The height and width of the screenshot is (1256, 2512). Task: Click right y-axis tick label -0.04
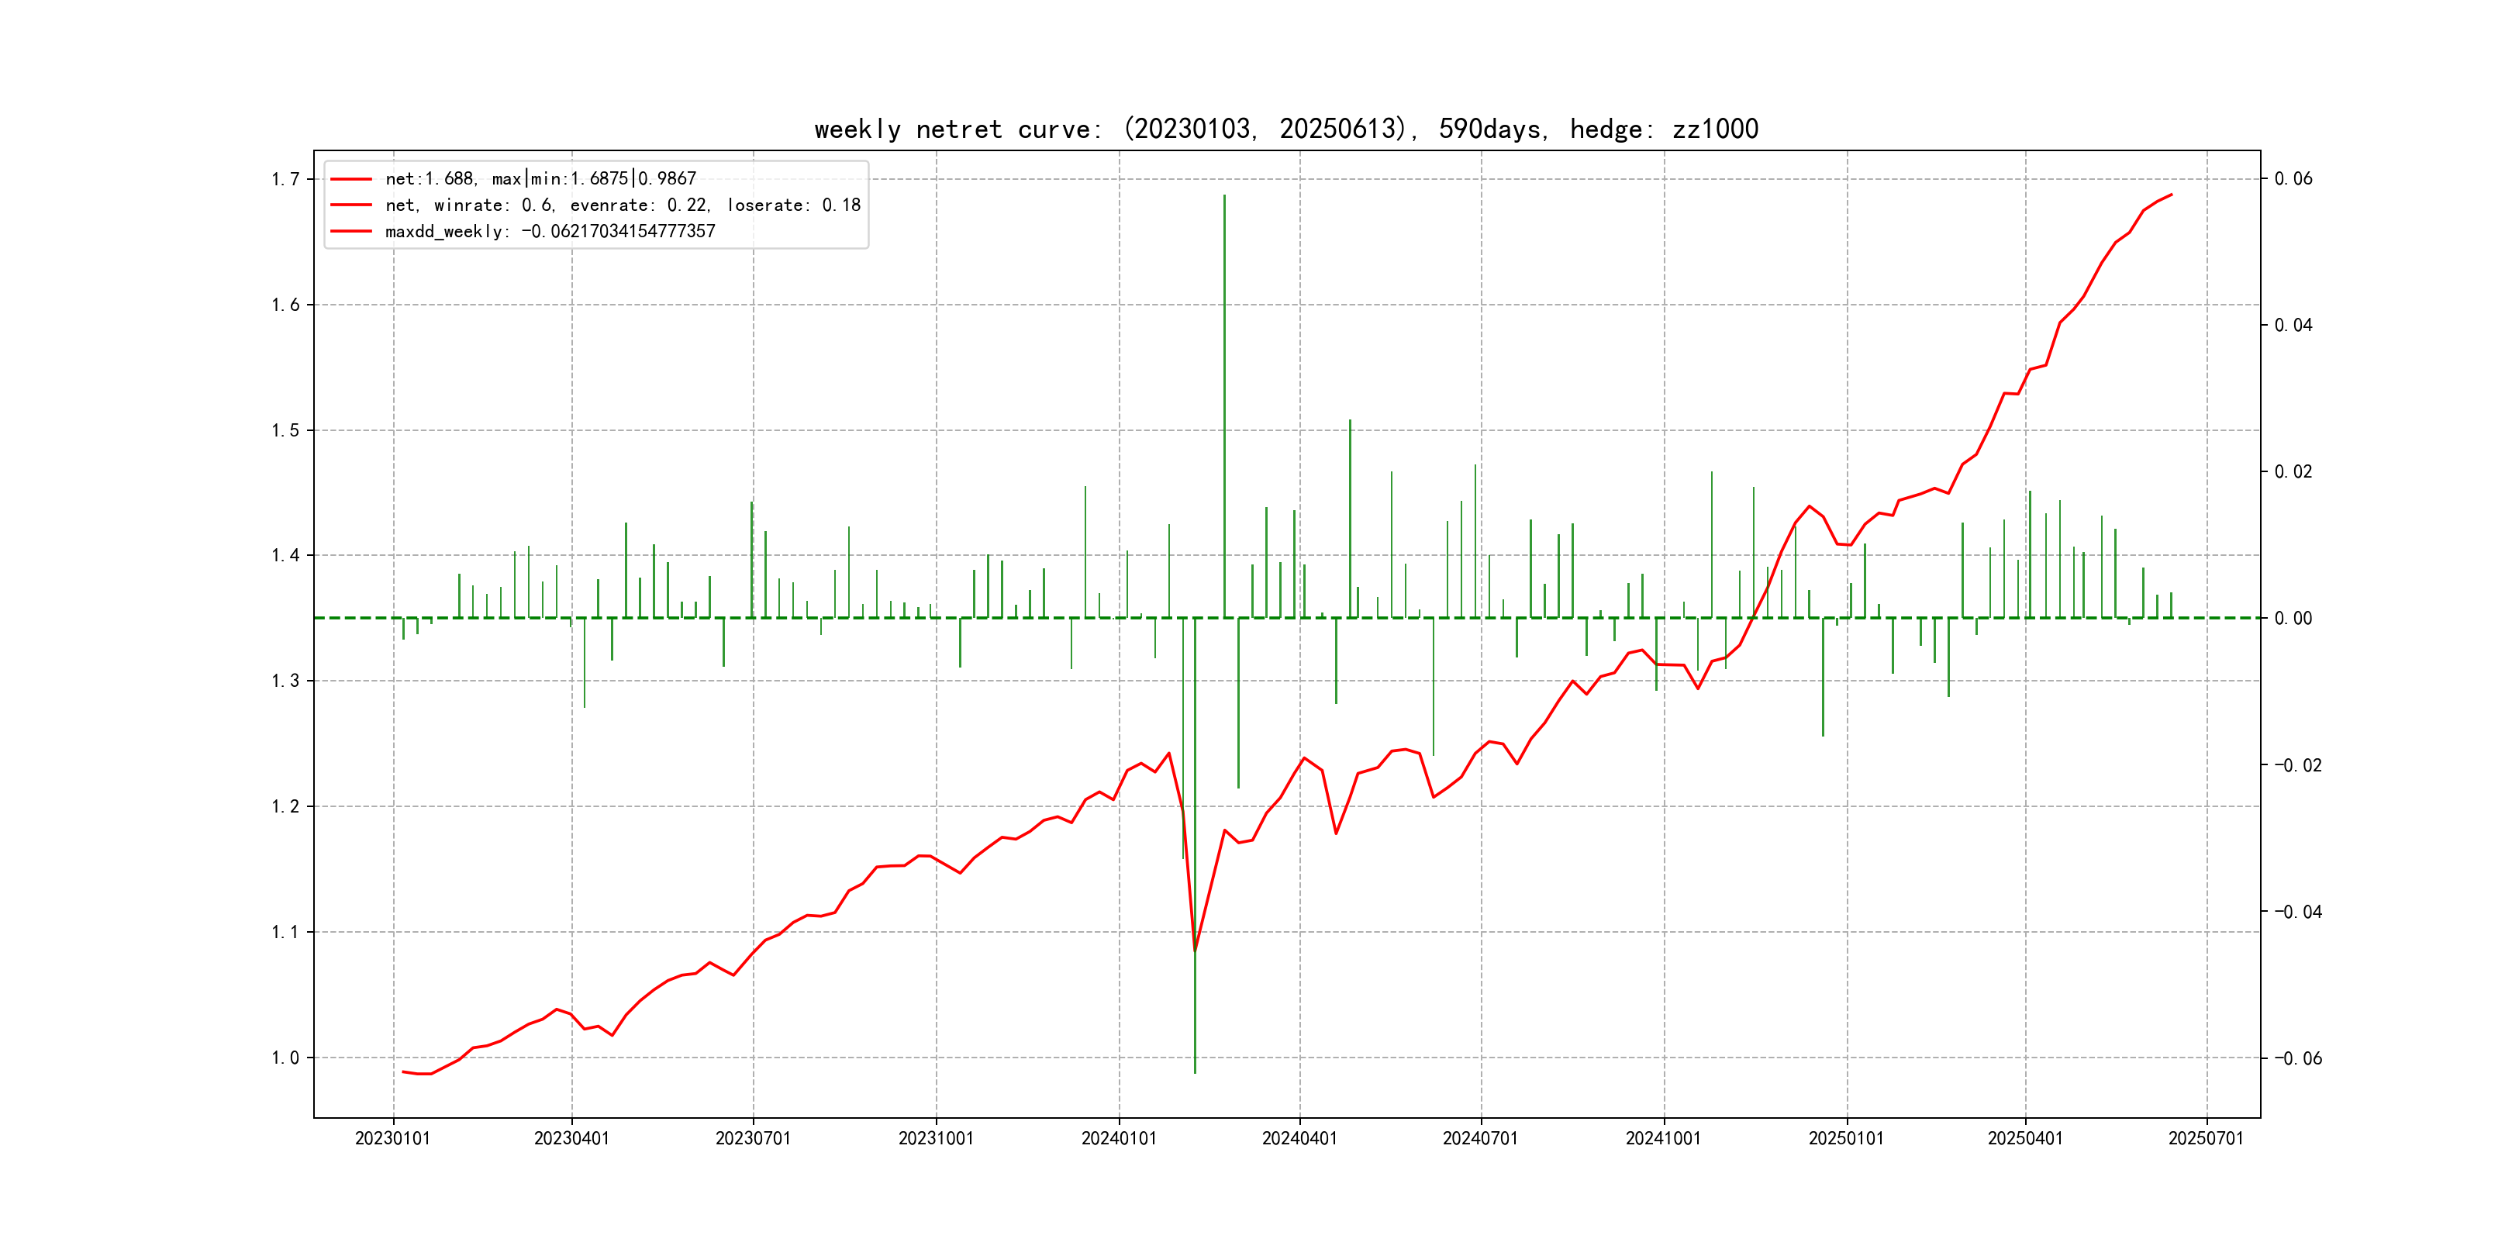2297,912
